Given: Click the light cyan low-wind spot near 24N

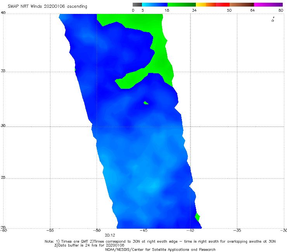Looking at the screenshot, I should (x=153, y=186).
